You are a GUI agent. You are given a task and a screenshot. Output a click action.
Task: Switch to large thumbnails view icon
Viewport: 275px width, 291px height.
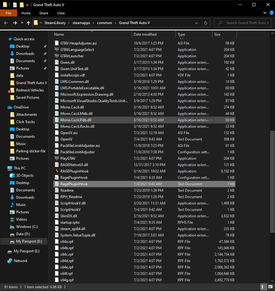coord(270,287)
